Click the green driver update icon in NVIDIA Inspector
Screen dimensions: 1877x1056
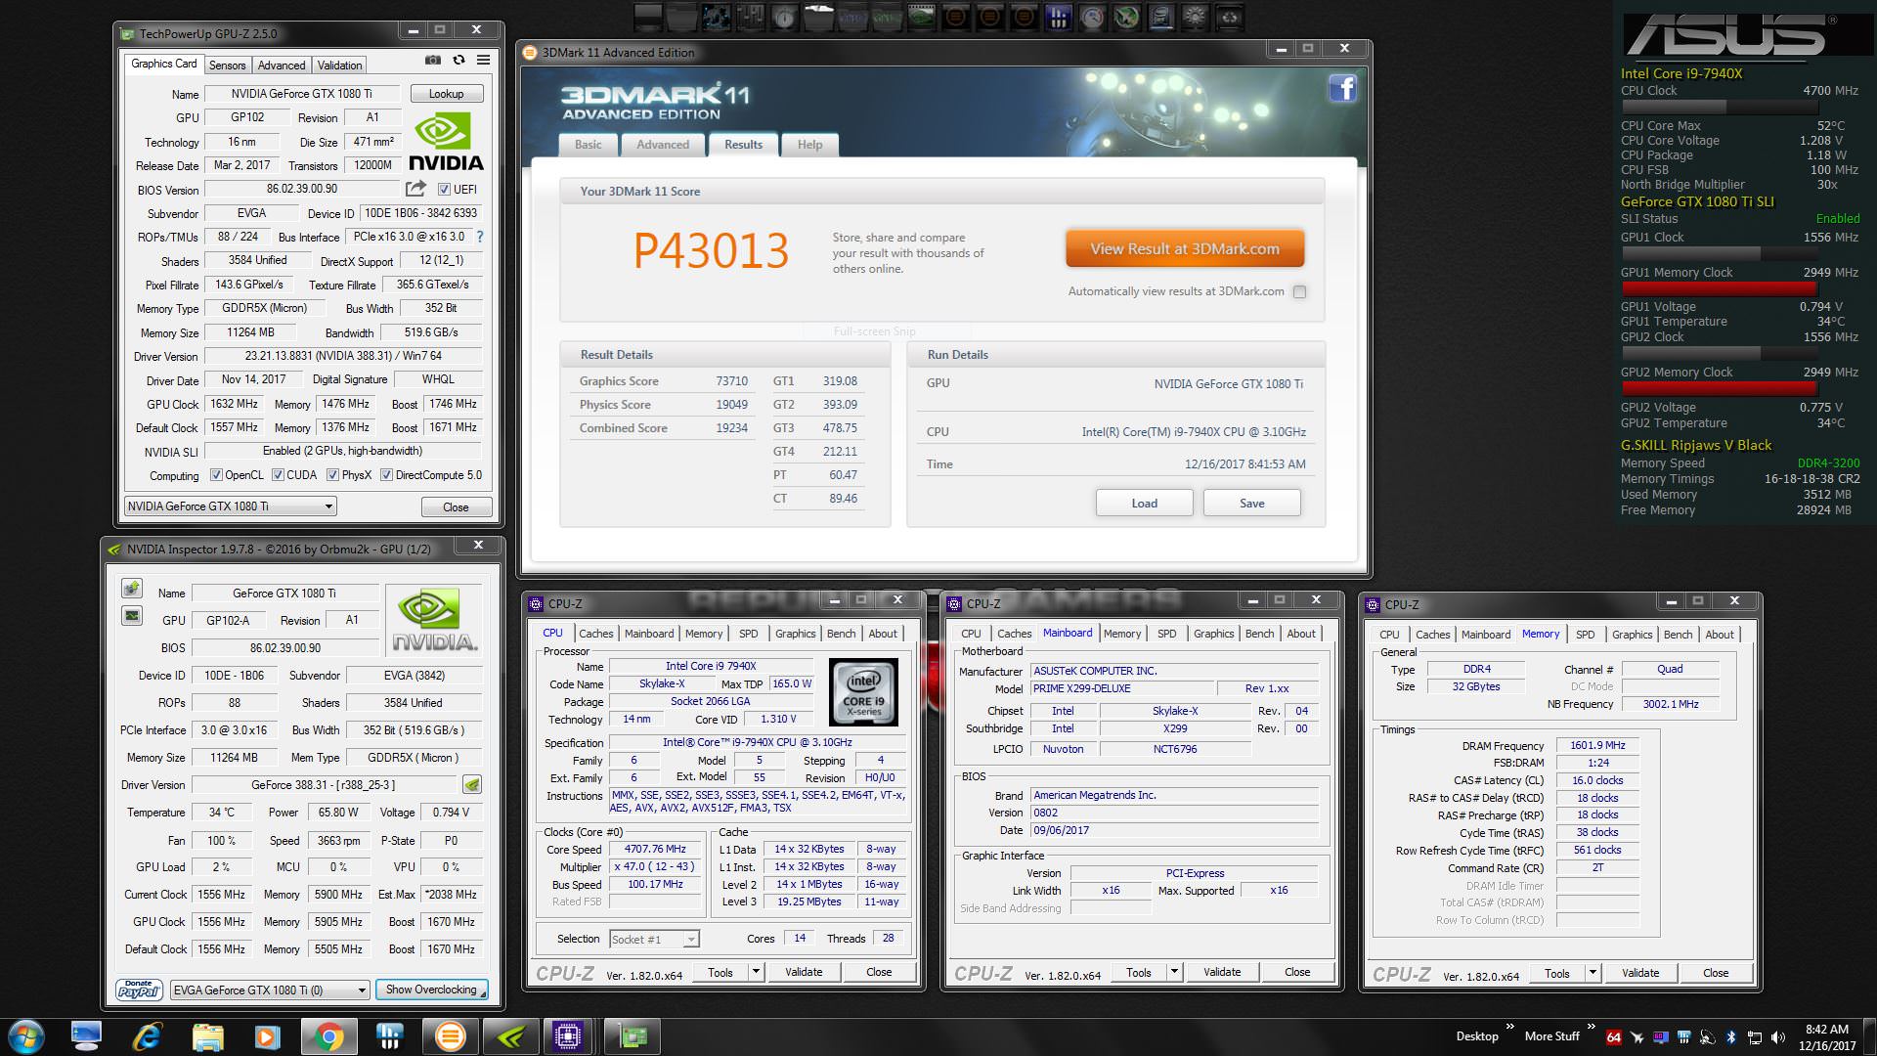coord(471,784)
